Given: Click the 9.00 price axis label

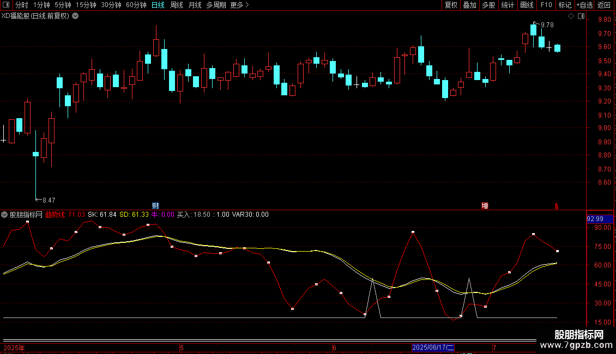Looking at the screenshot, I should [x=604, y=128].
